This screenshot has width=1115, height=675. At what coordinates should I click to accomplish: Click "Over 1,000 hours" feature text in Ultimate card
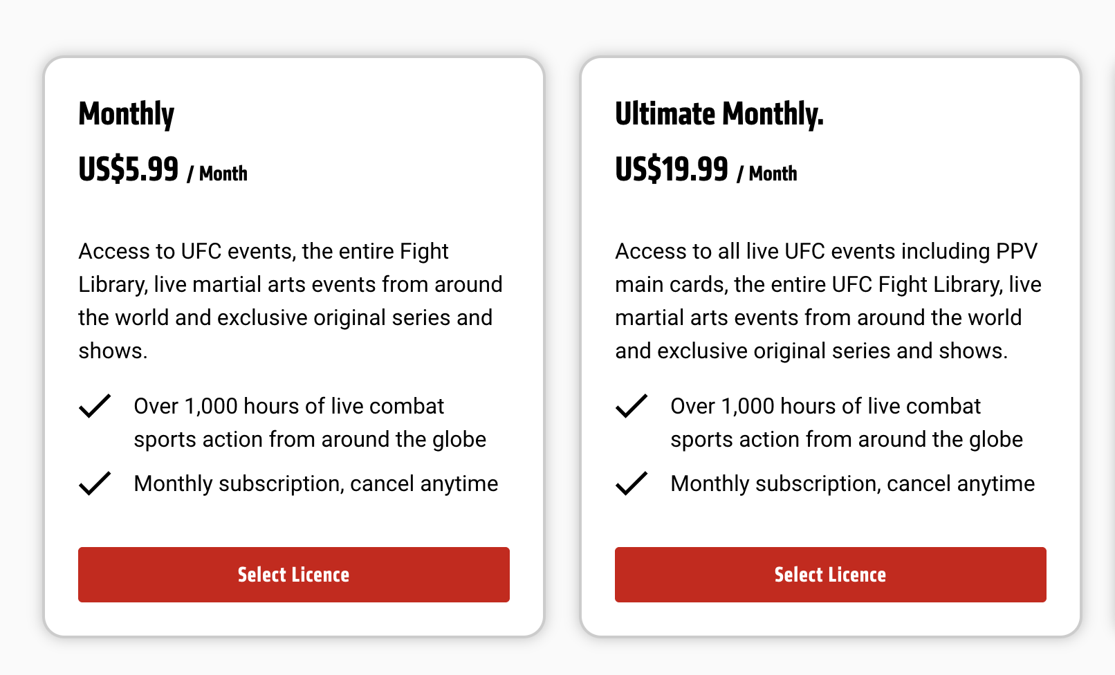[x=847, y=423]
